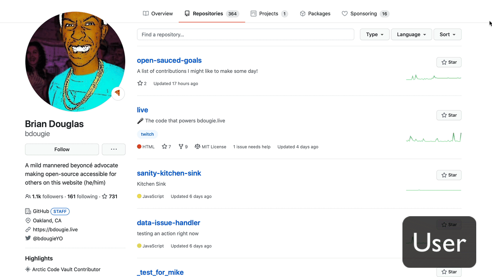Click the organization building icon next to GitHub
This screenshot has height=277, width=492.
(28, 211)
